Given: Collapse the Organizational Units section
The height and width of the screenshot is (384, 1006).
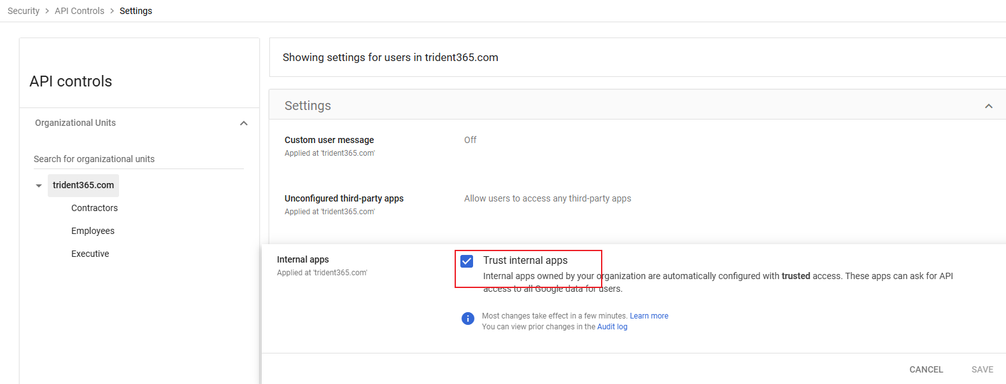Looking at the screenshot, I should pos(243,123).
